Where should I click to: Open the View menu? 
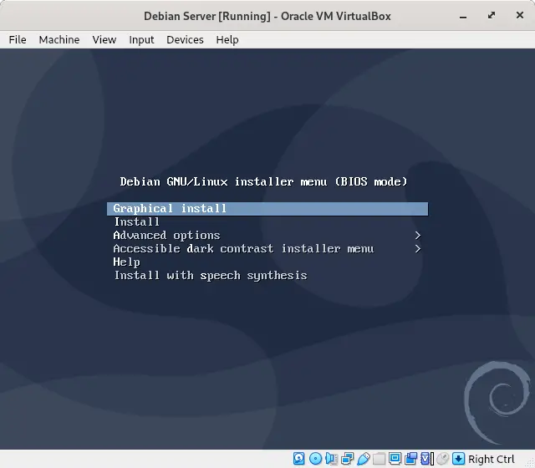coord(104,40)
